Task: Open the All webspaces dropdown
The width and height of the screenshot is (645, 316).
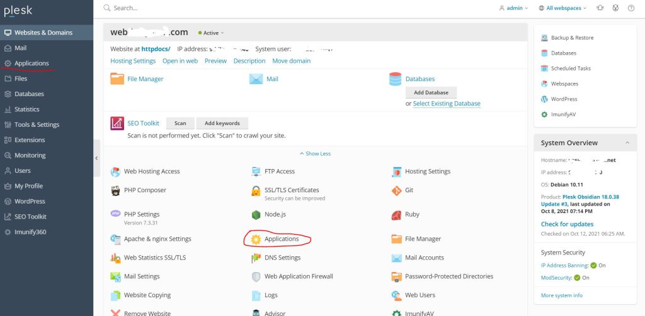Action: point(562,8)
